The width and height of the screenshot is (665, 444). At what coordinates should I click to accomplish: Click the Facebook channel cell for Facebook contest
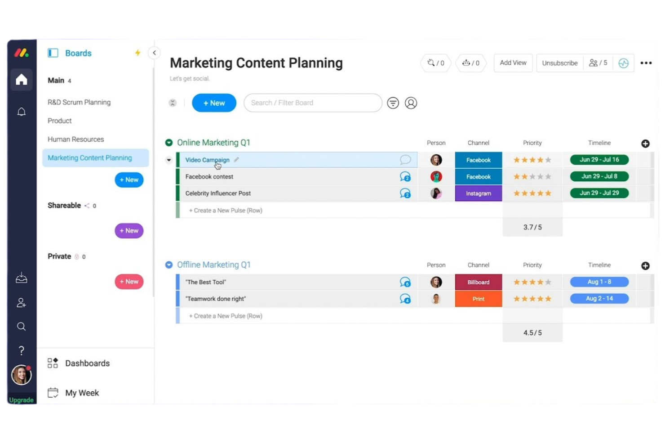tap(479, 177)
